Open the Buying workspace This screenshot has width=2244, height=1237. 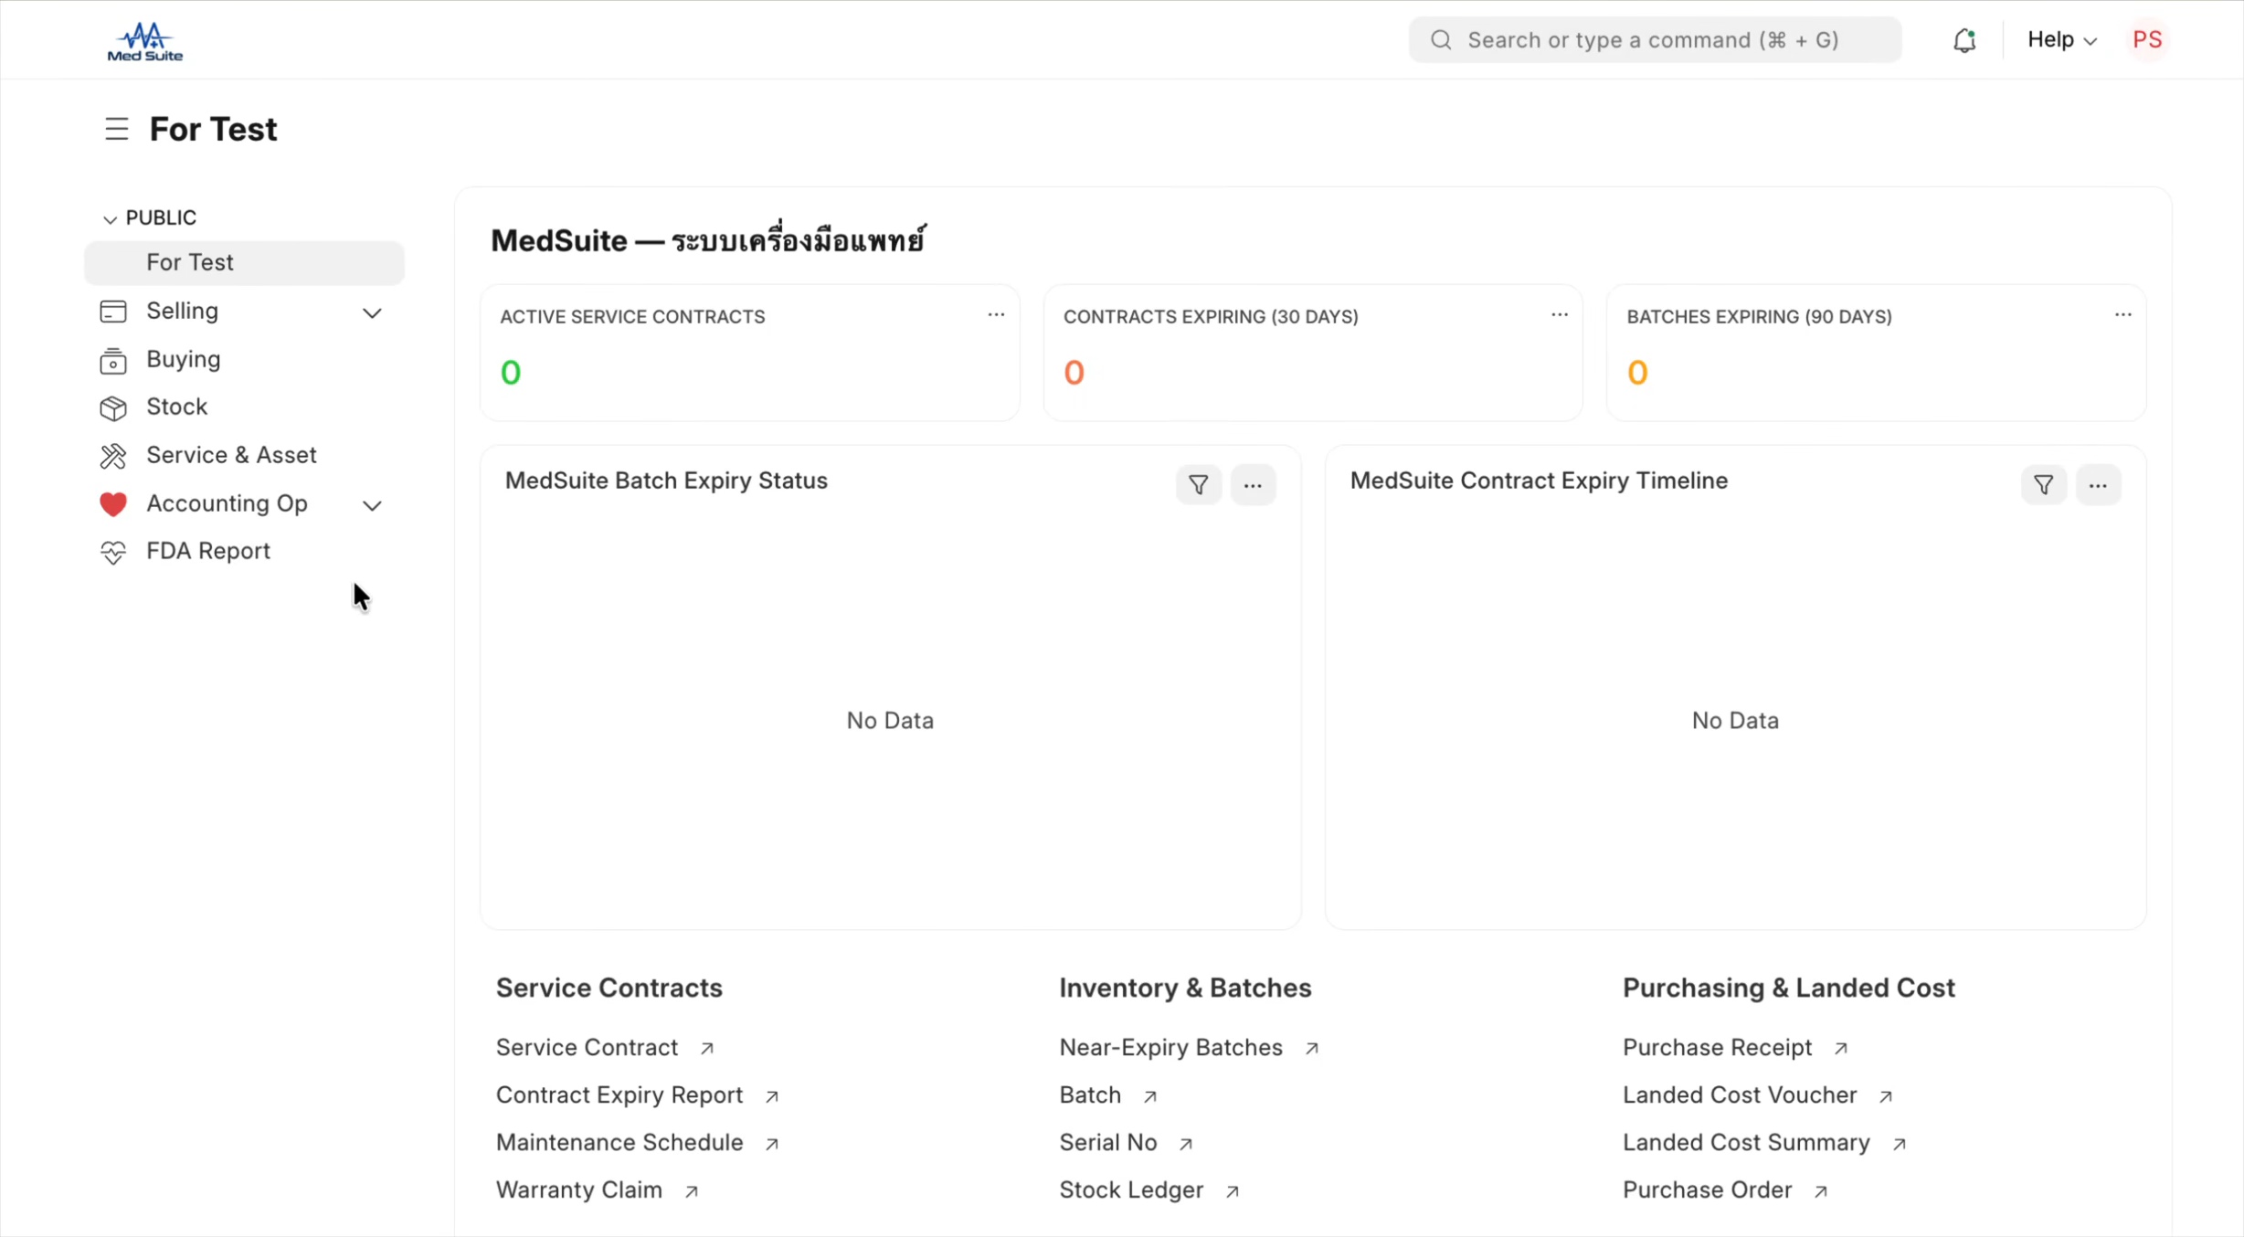183,359
